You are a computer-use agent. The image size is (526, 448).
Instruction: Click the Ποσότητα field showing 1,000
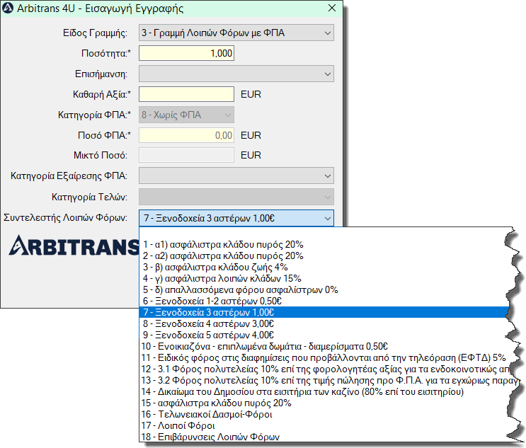(x=186, y=53)
